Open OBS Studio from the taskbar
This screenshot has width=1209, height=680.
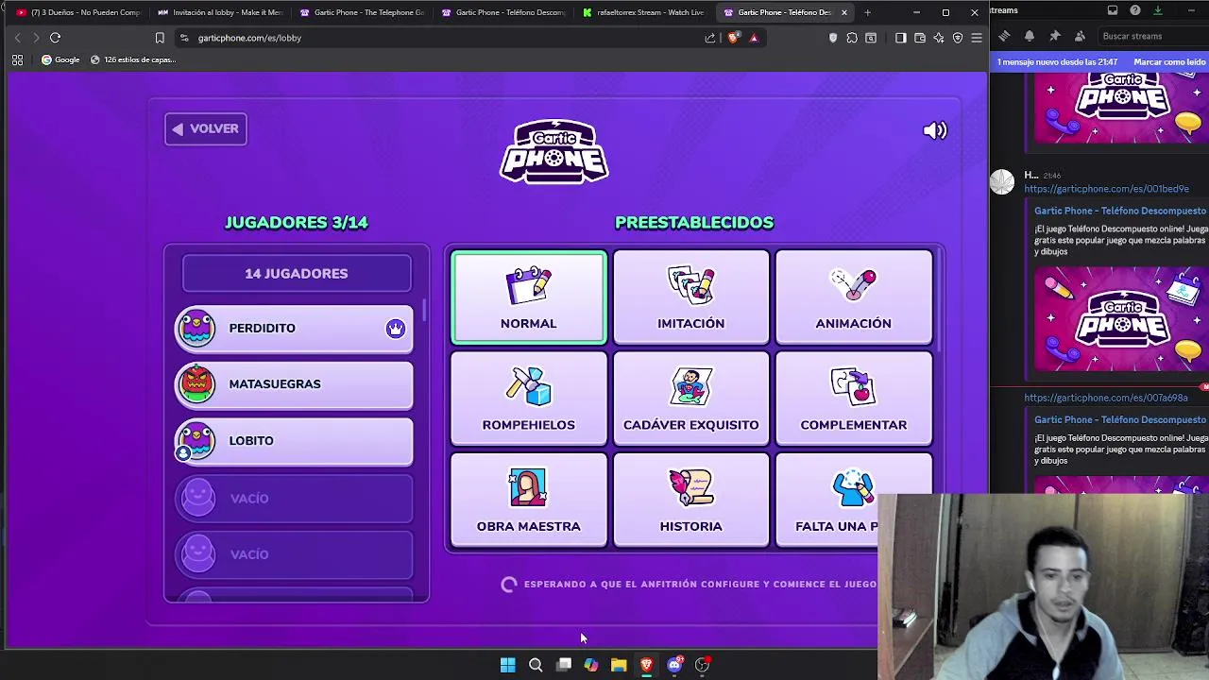point(702,665)
